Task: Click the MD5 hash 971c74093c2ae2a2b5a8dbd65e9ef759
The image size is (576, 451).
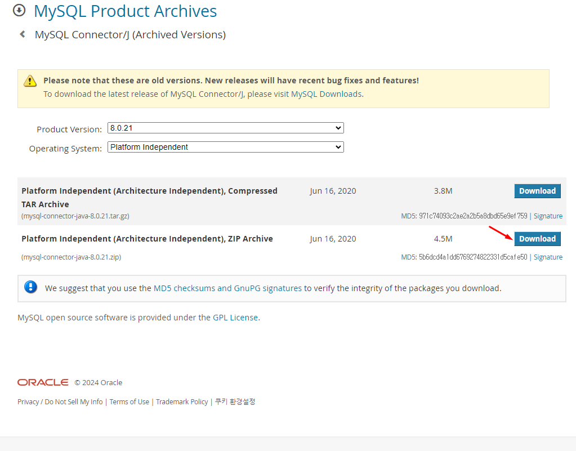Action: coord(473,216)
